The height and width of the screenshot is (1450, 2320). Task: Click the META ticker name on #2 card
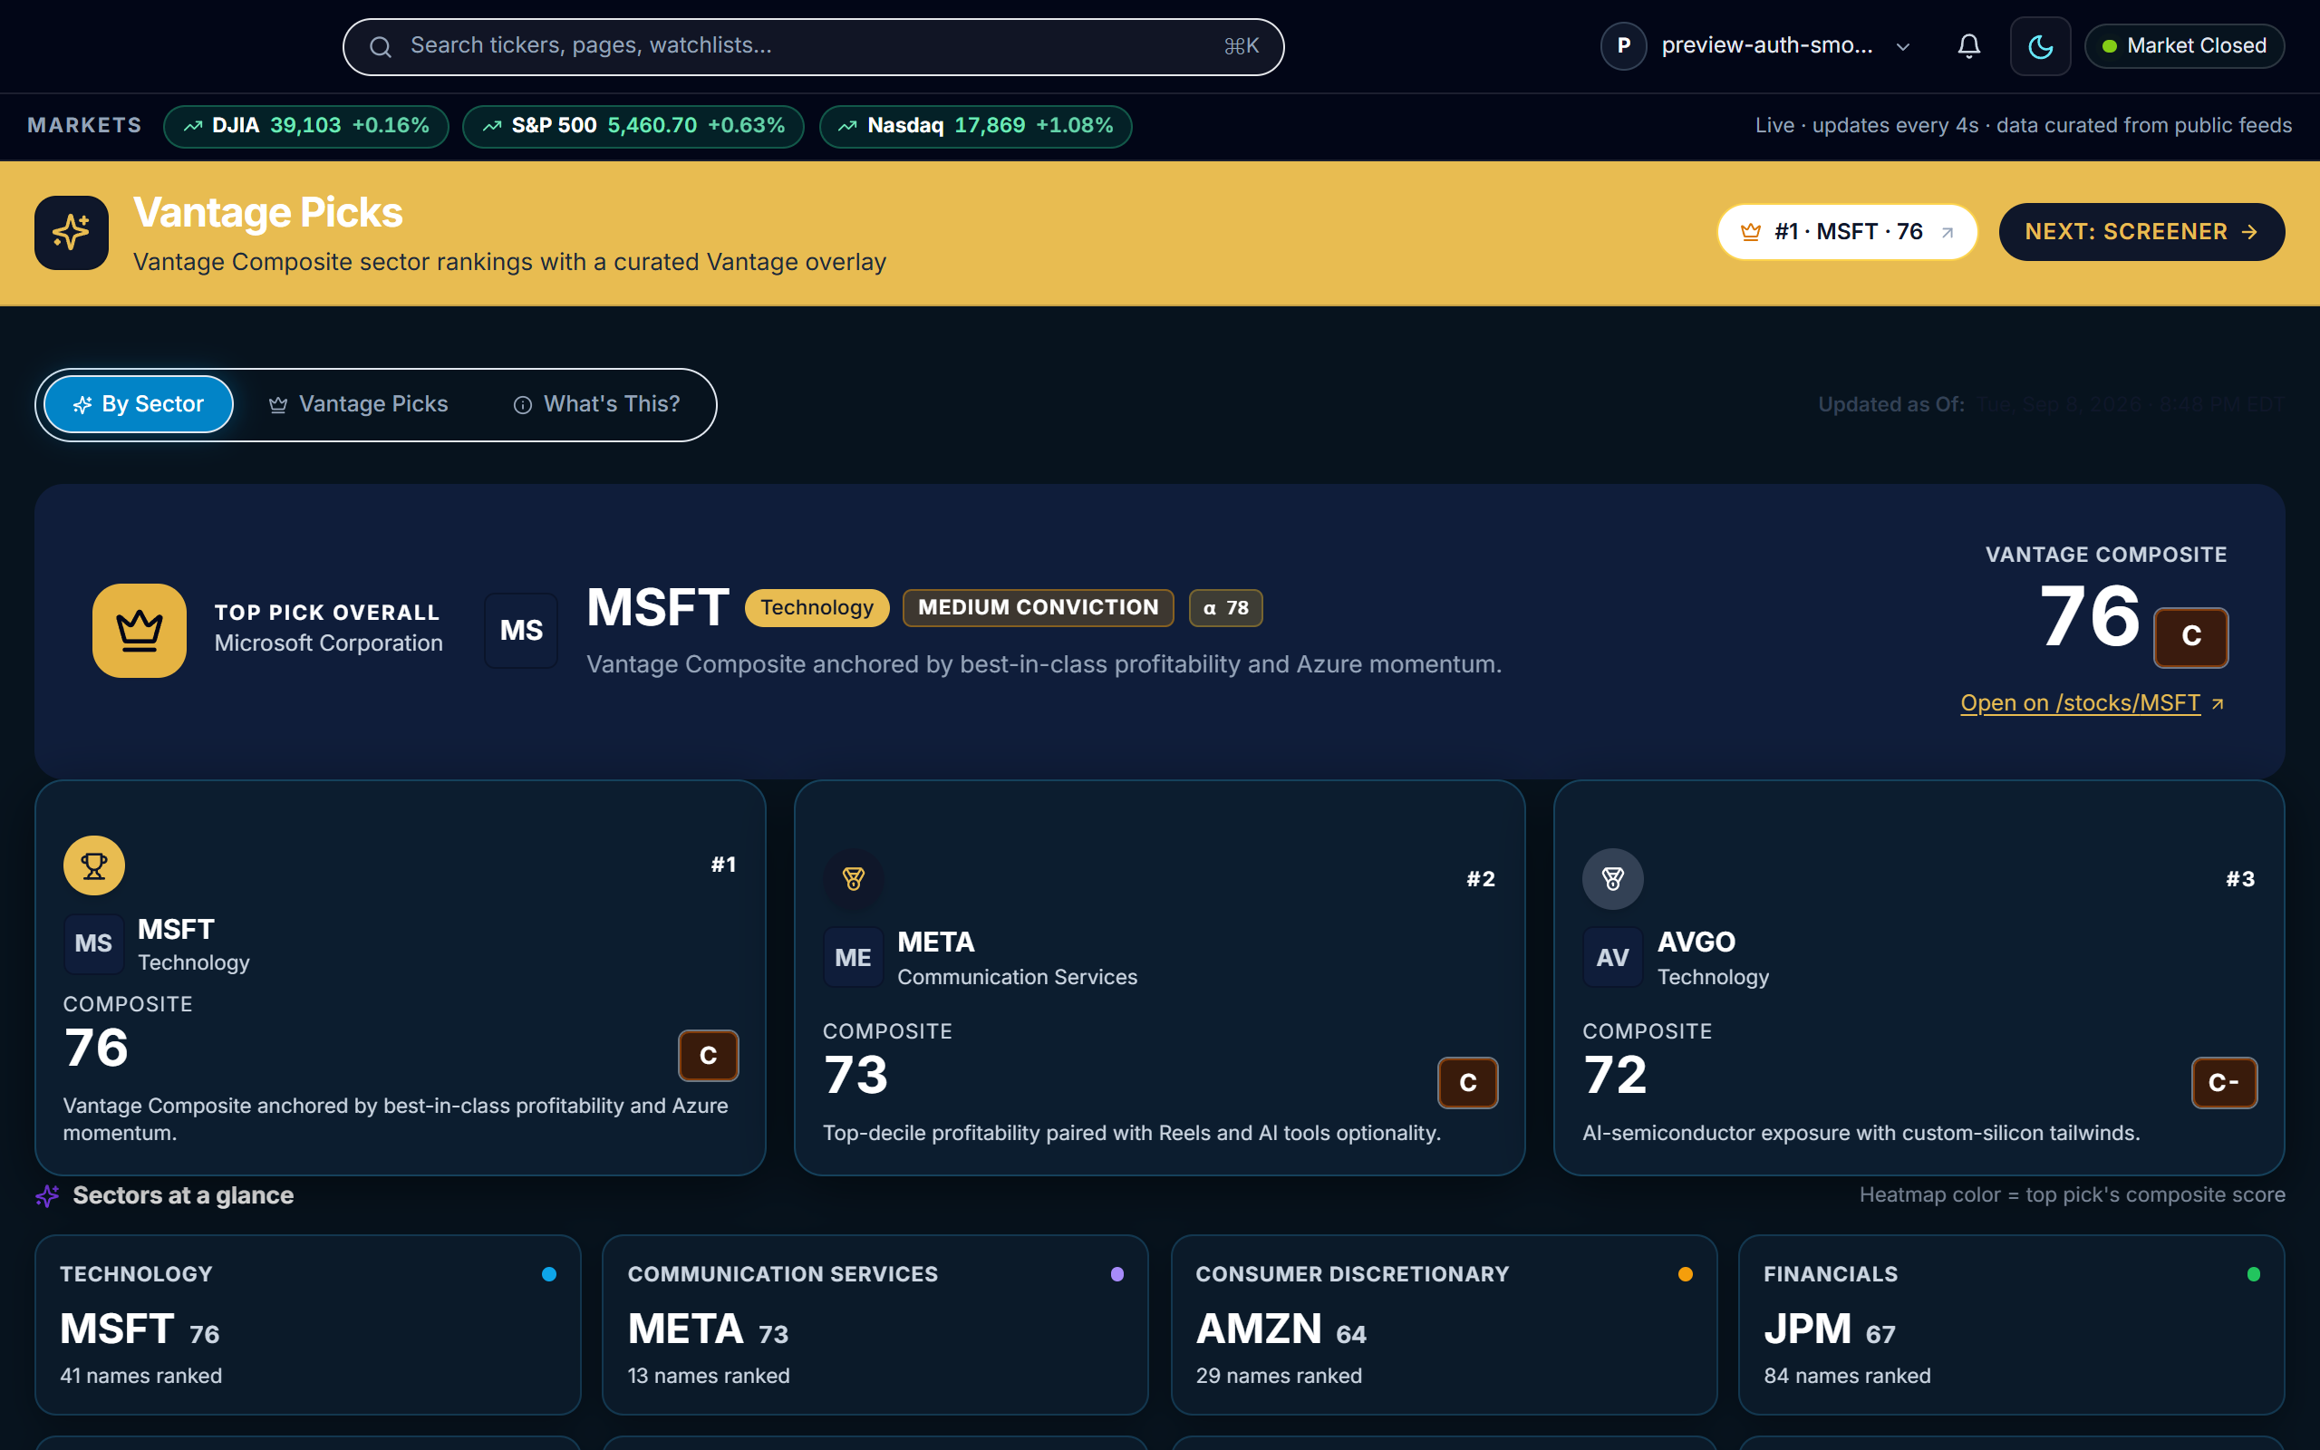coord(935,942)
